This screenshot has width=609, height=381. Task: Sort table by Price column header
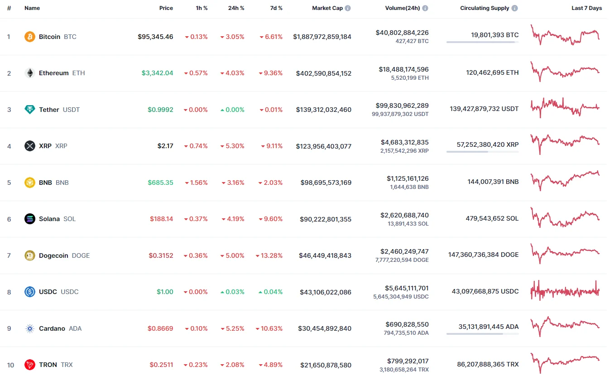166,8
